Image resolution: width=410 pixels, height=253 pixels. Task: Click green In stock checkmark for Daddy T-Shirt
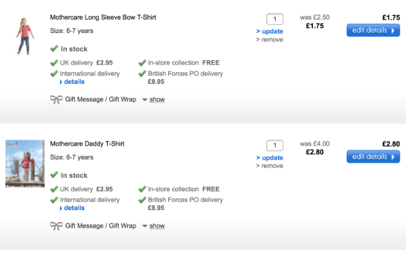(x=54, y=175)
